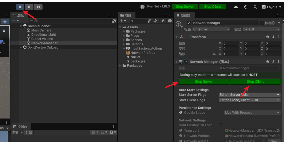Open the Layout dropdown

pos(272,7)
